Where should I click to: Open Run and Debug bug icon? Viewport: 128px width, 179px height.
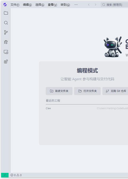pos(6,42)
